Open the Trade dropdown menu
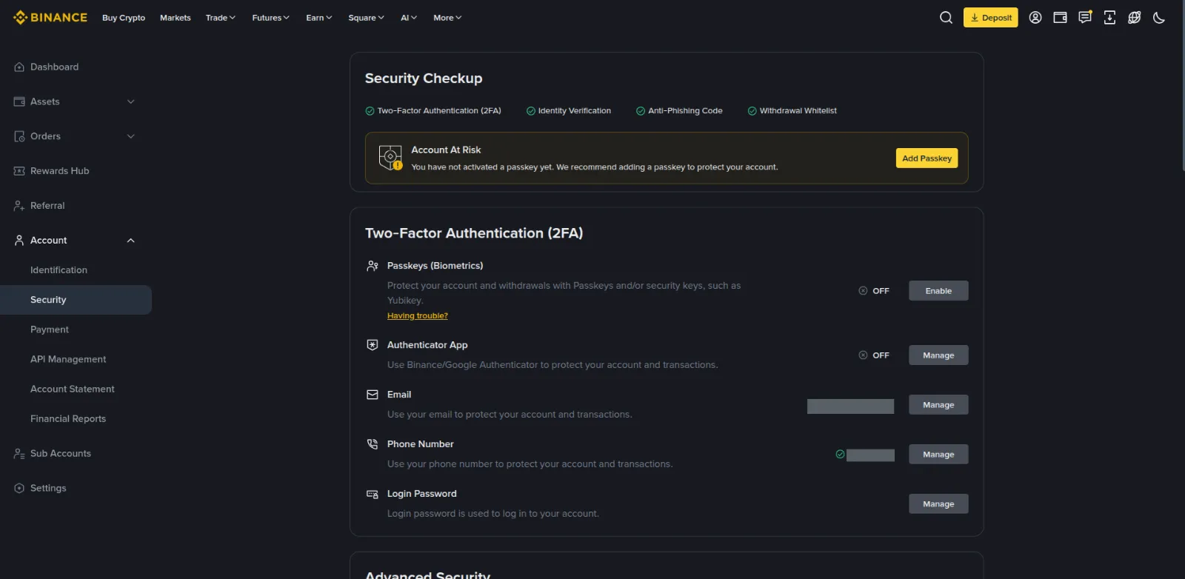 coord(221,18)
